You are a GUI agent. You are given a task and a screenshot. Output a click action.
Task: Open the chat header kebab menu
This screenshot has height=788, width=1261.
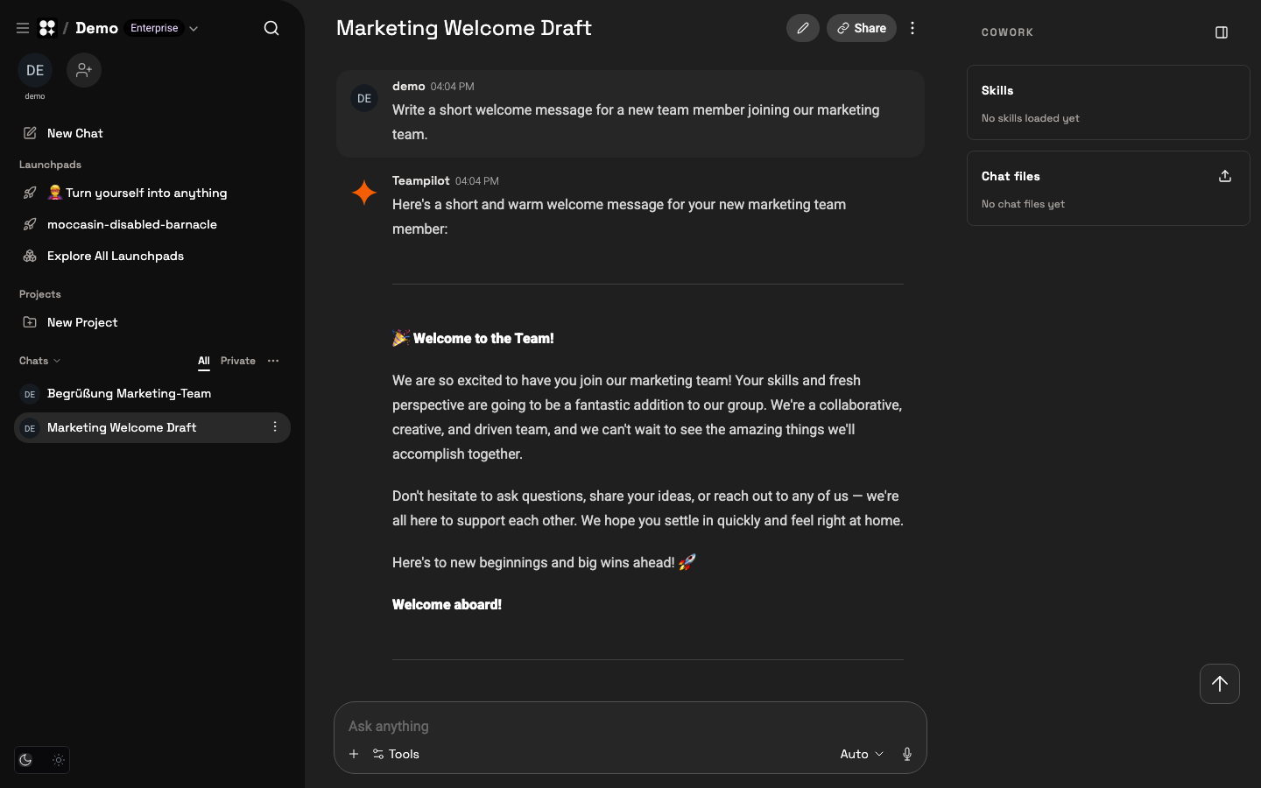[912, 28]
